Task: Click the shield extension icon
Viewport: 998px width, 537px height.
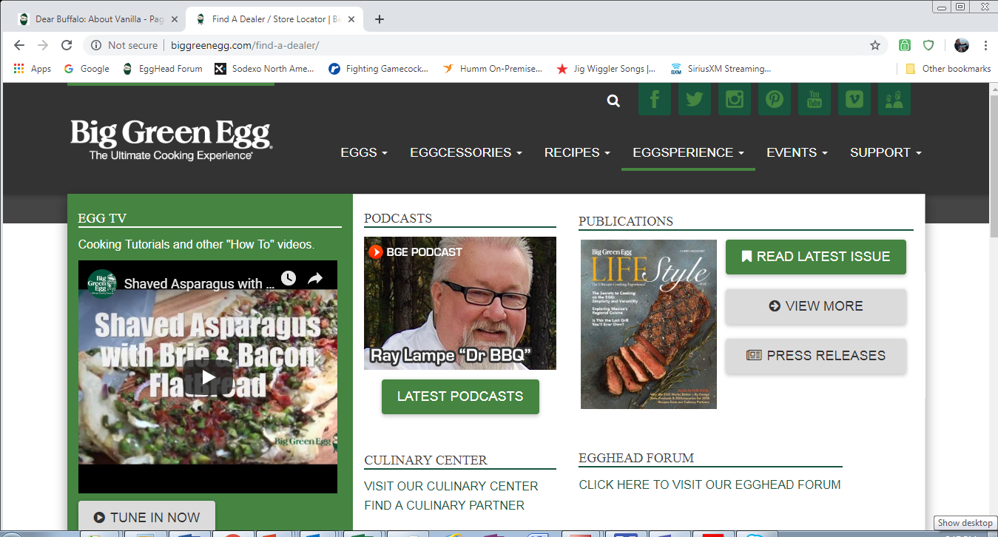Action: (x=928, y=45)
